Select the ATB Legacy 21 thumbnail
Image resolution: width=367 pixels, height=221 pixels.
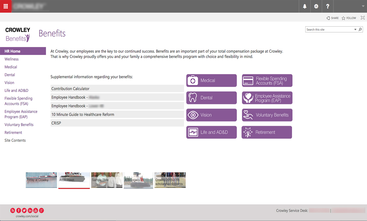click(138, 180)
